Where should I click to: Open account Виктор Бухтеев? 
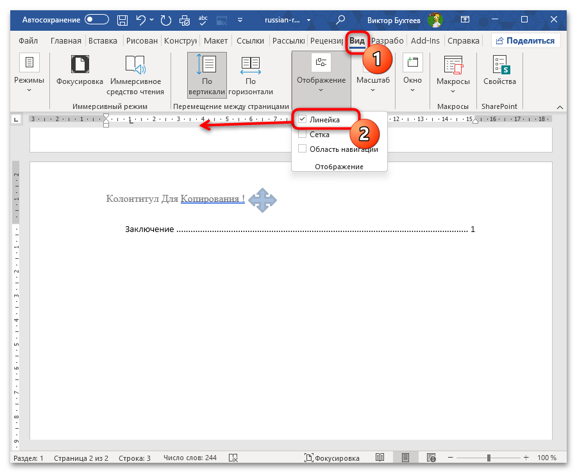pyautogui.click(x=405, y=20)
